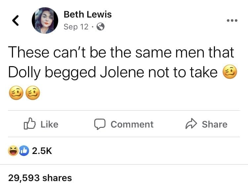Open Beth Lewis's profile picture
Screen dimensions: 248x188
[45, 20]
